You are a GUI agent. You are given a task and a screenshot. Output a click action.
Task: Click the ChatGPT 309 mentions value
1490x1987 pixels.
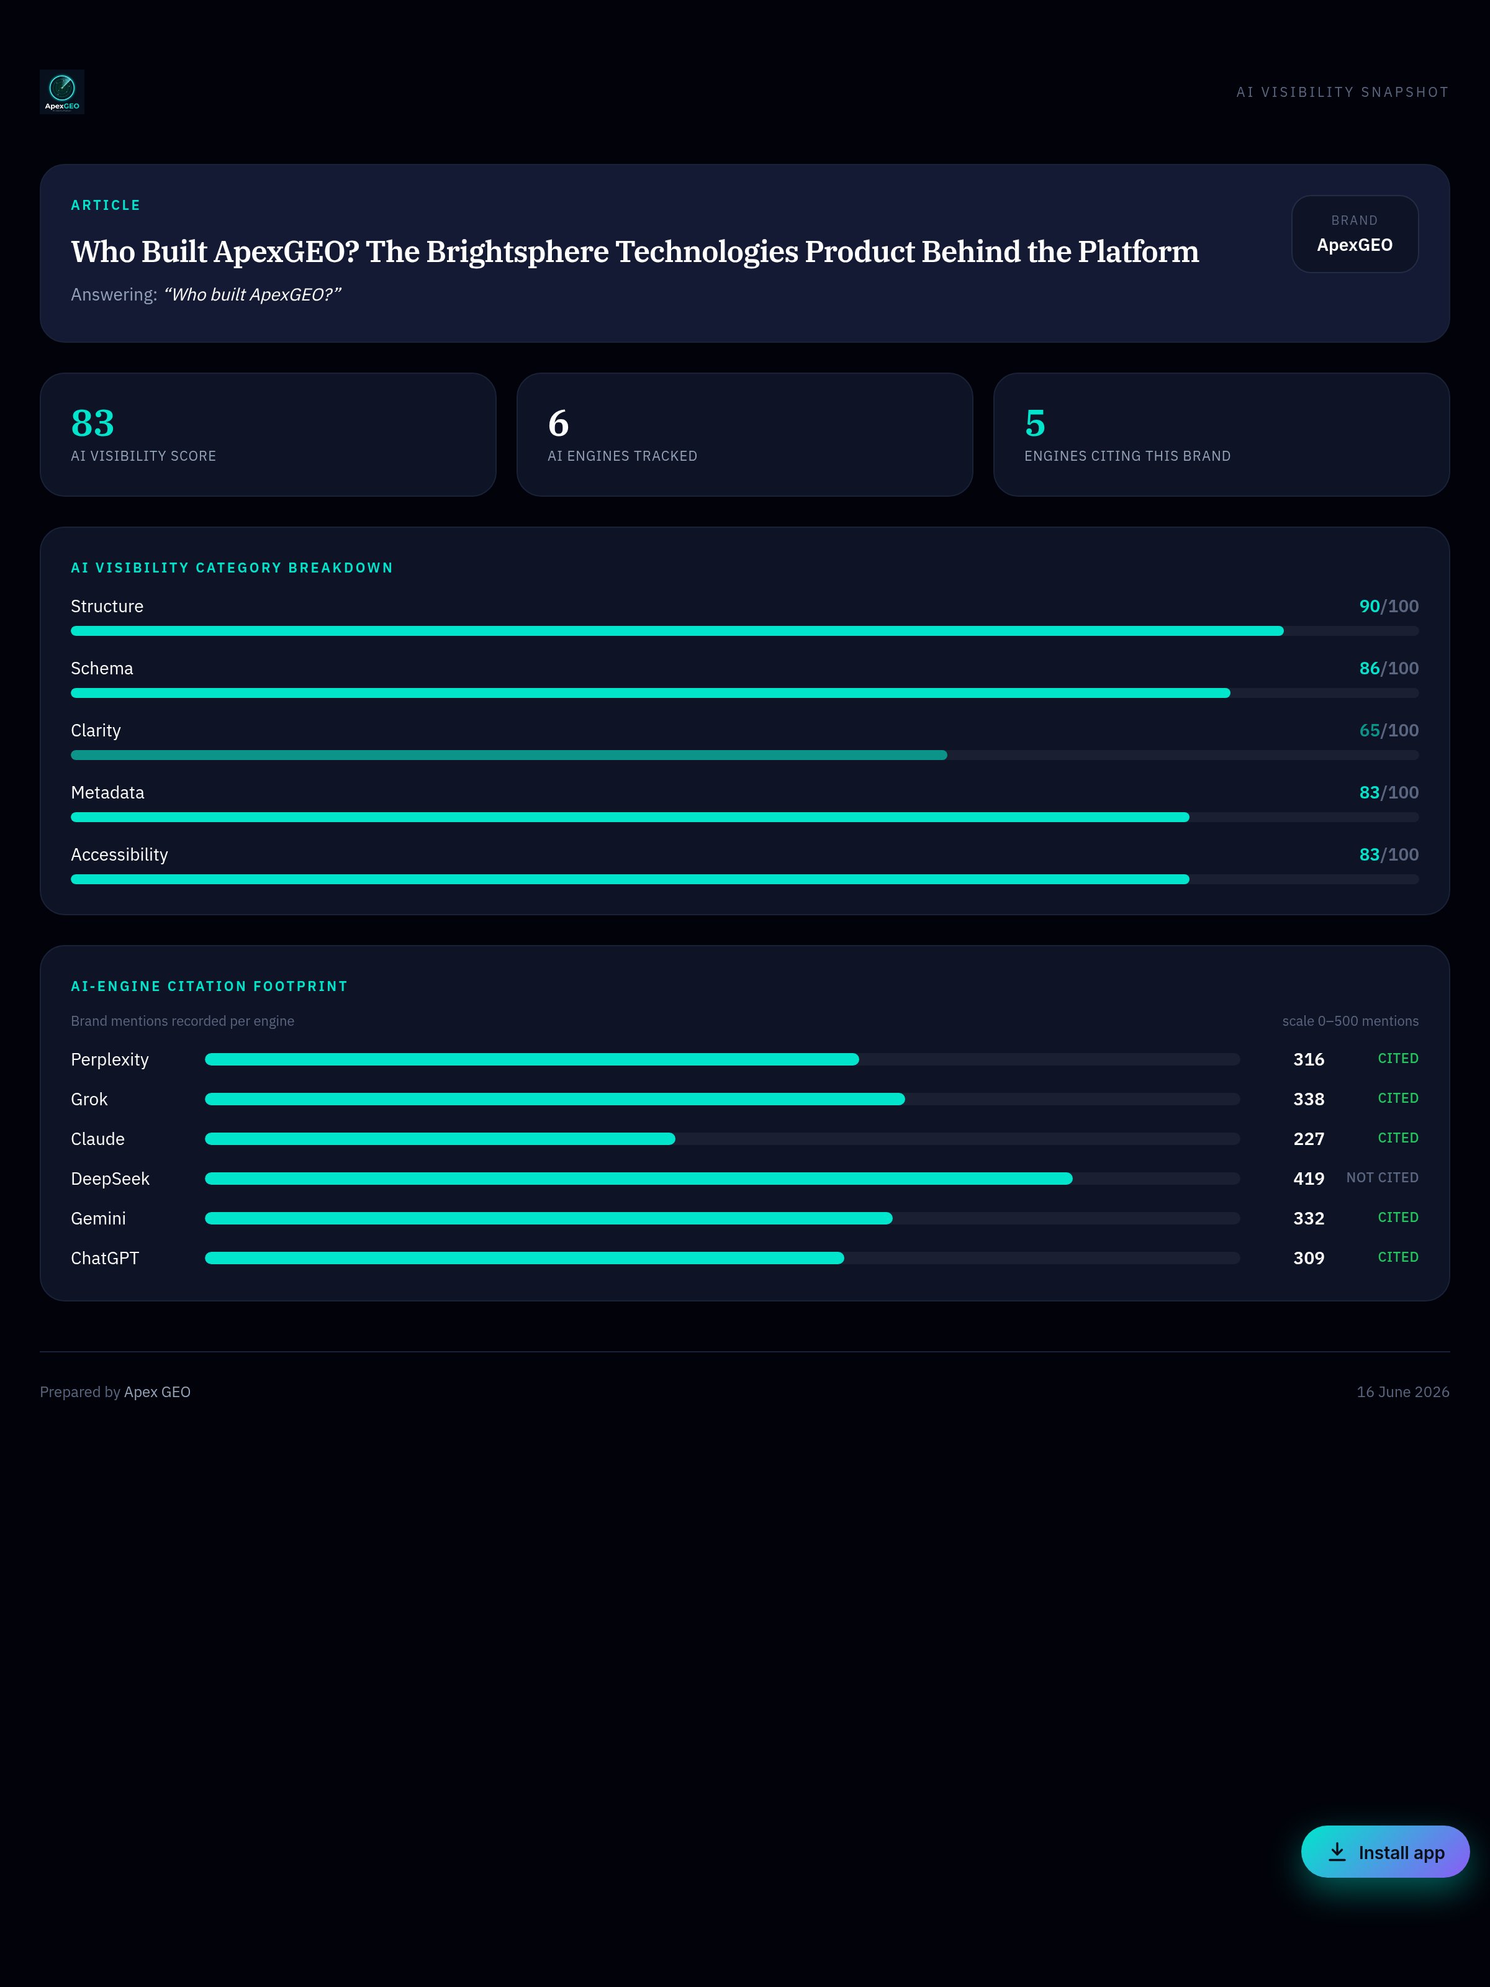(1309, 1257)
